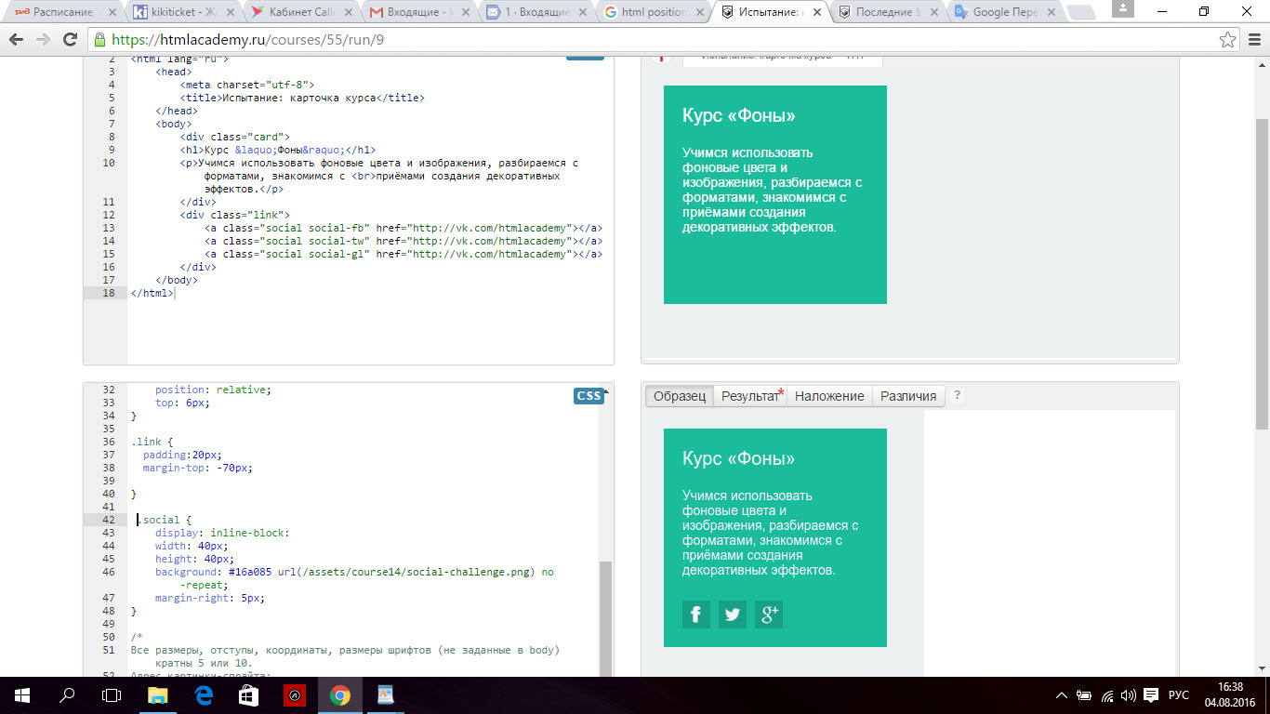This screenshot has width=1270, height=714.
Task: Switch keyboard language via РУС indicator
Action: click(1178, 694)
